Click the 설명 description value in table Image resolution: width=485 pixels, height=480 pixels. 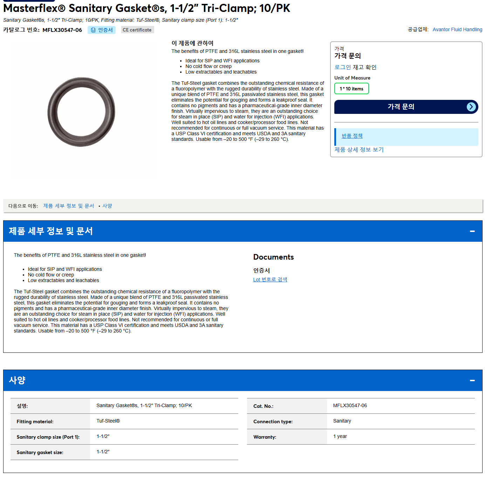tap(144, 406)
